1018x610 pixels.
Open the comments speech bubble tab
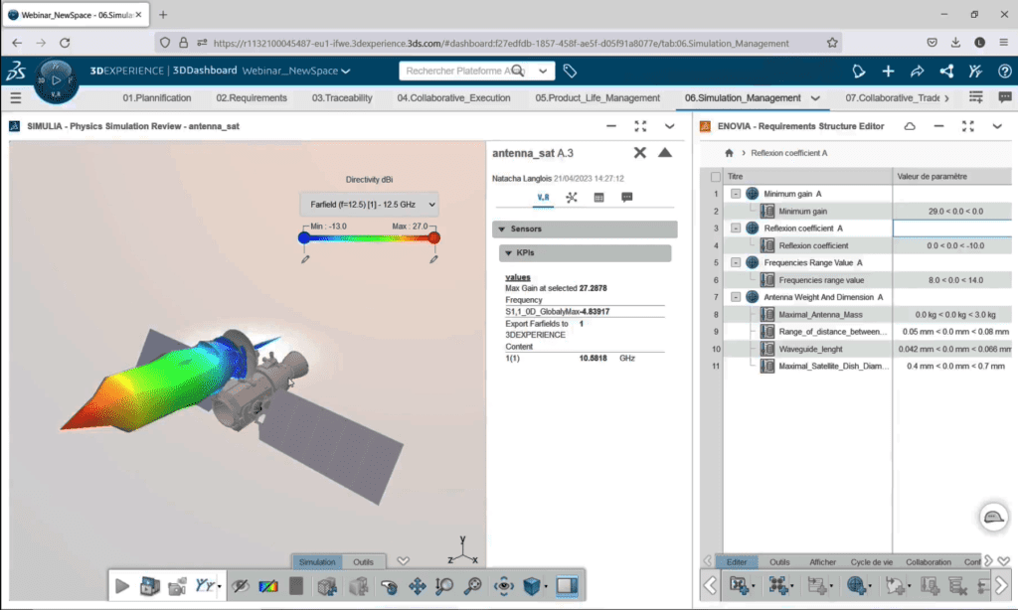pyautogui.click(x=627, y=198)
